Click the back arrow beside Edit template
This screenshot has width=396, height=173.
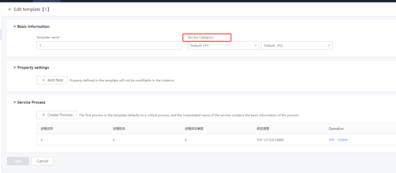pos(10,9)
